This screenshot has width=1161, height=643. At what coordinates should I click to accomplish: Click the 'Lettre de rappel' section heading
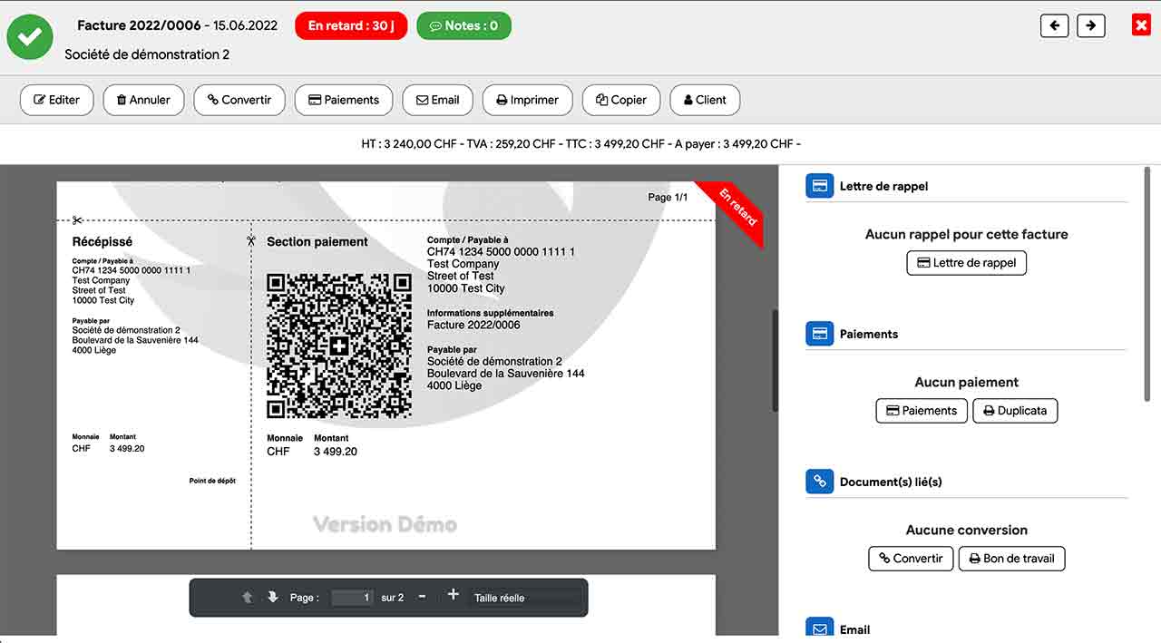[883, 186]
